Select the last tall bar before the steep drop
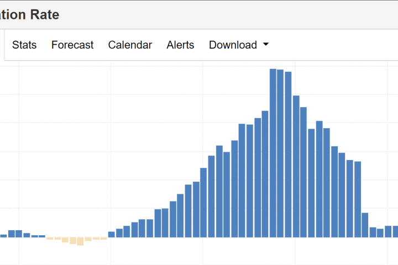Image resolution: width=398 pixels, height=265 pixels. tap(358, 199)
